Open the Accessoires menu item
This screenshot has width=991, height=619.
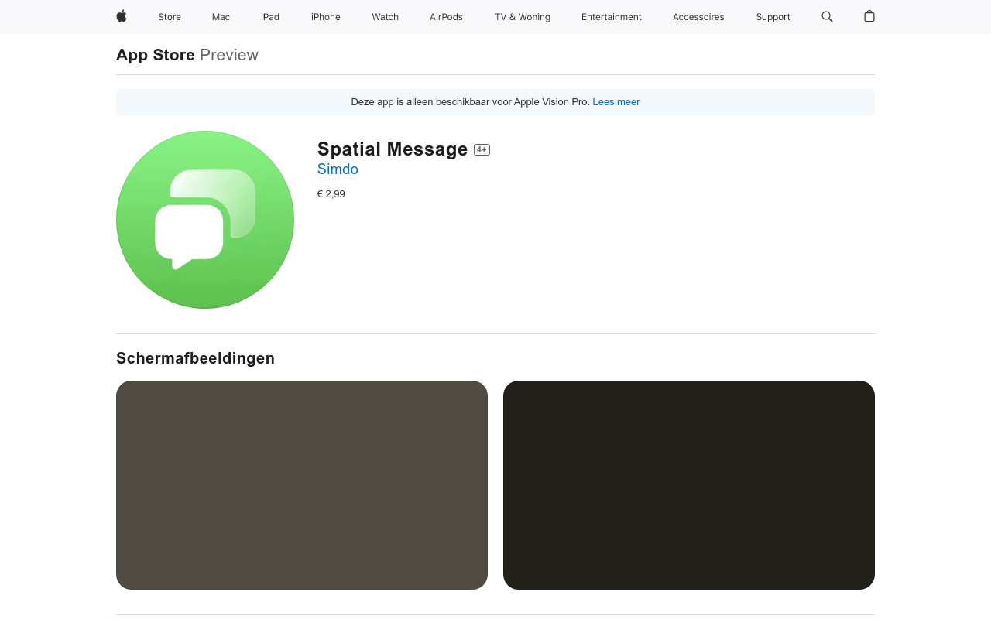pyautogui.click(x=698, y=17)
